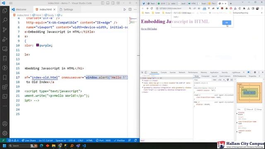Expand the body node in Elements tree

(142, 83)
